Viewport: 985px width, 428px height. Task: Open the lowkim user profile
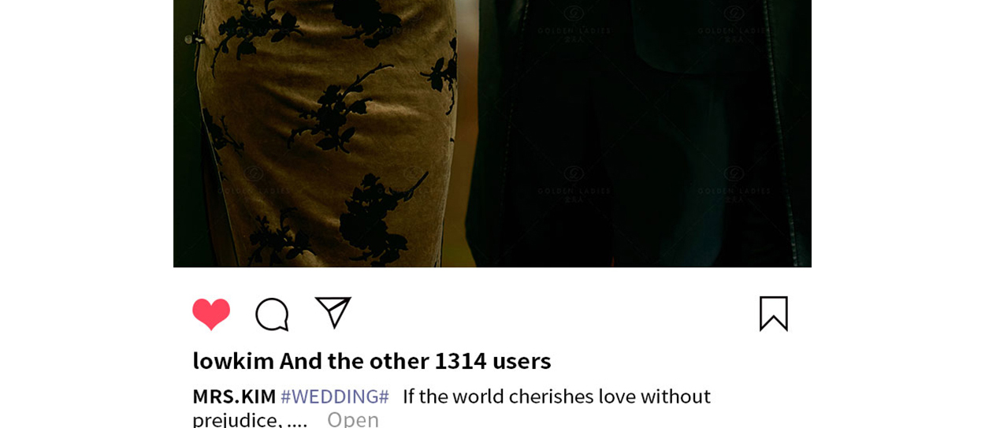233,360
